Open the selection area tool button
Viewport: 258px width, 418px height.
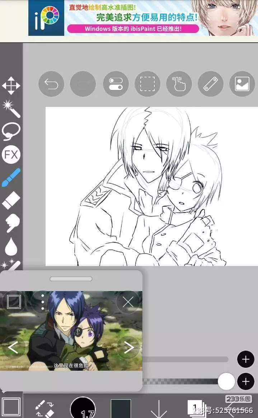point(147,84)
